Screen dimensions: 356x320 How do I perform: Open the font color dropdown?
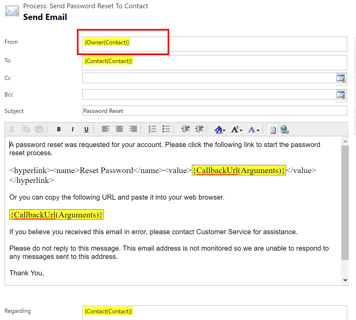pos(254,129)
